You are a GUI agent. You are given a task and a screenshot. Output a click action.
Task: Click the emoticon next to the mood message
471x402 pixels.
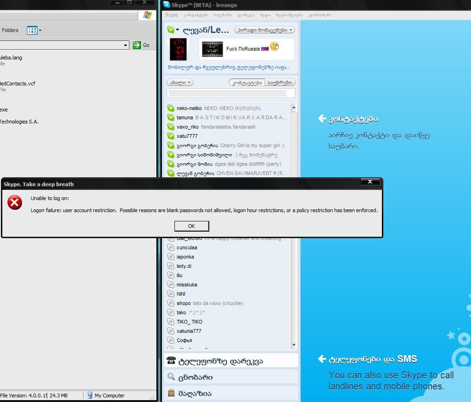(x=274, y=47)
